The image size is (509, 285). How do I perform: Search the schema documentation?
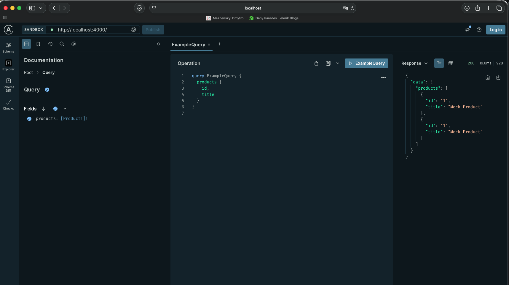tap(62, 44)
